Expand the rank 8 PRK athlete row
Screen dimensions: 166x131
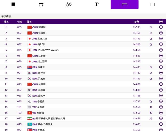[x=161, y=67]
